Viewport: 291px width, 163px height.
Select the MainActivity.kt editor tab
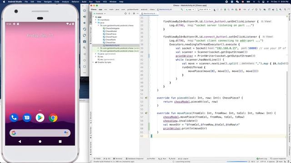(x=149, y=14)
